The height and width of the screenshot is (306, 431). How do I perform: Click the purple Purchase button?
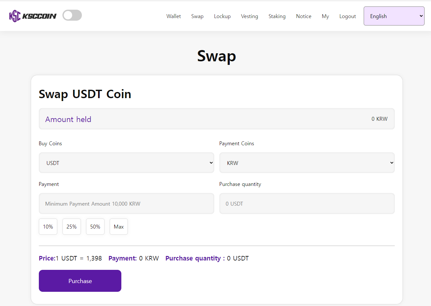click(x=80, y=281)
